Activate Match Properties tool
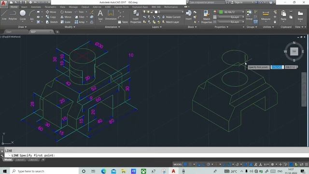 (x=206, y=17)
